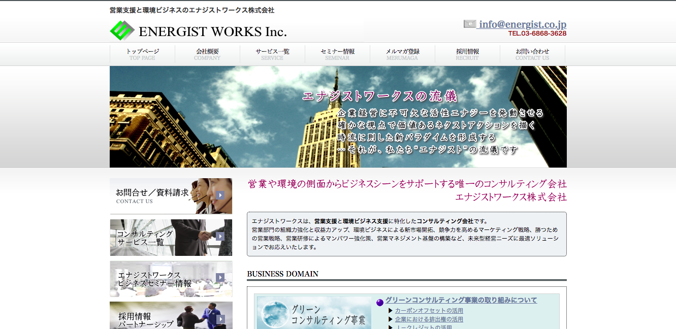Open グリーンコンサルティング事業の取り組みについて link

(x=461, y=300)
